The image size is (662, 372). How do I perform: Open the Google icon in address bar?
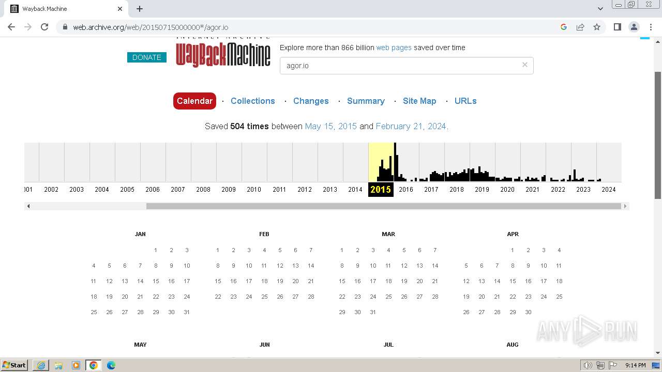(564, 27)
